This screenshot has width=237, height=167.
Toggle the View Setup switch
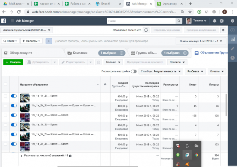pos(134,71)
